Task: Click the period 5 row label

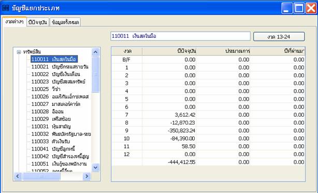Action: tap(127, 99)
